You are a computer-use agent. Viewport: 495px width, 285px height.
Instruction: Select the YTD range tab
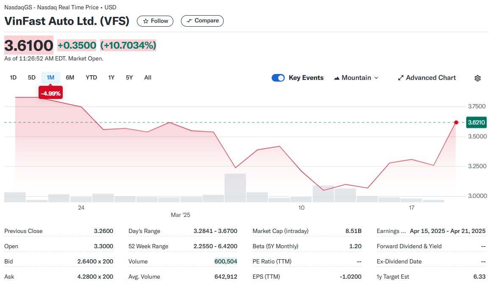91,77
